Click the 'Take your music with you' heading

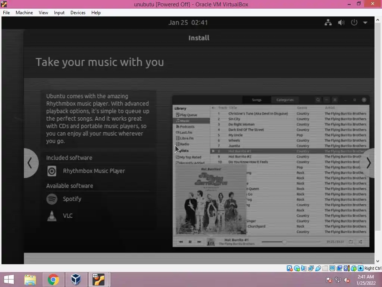coord(100,62)
